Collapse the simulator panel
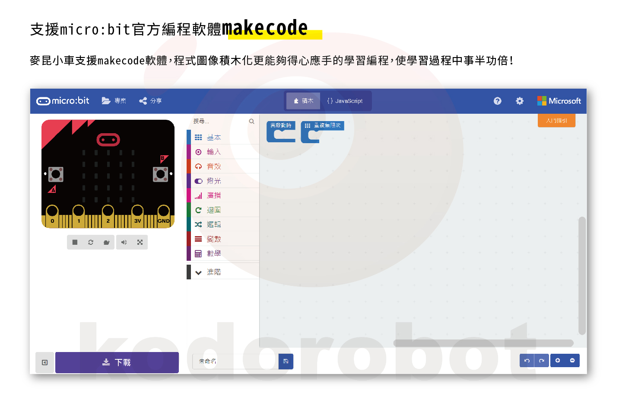The height and width of the screenshot is (413, 619). click(x=44, y=362)
